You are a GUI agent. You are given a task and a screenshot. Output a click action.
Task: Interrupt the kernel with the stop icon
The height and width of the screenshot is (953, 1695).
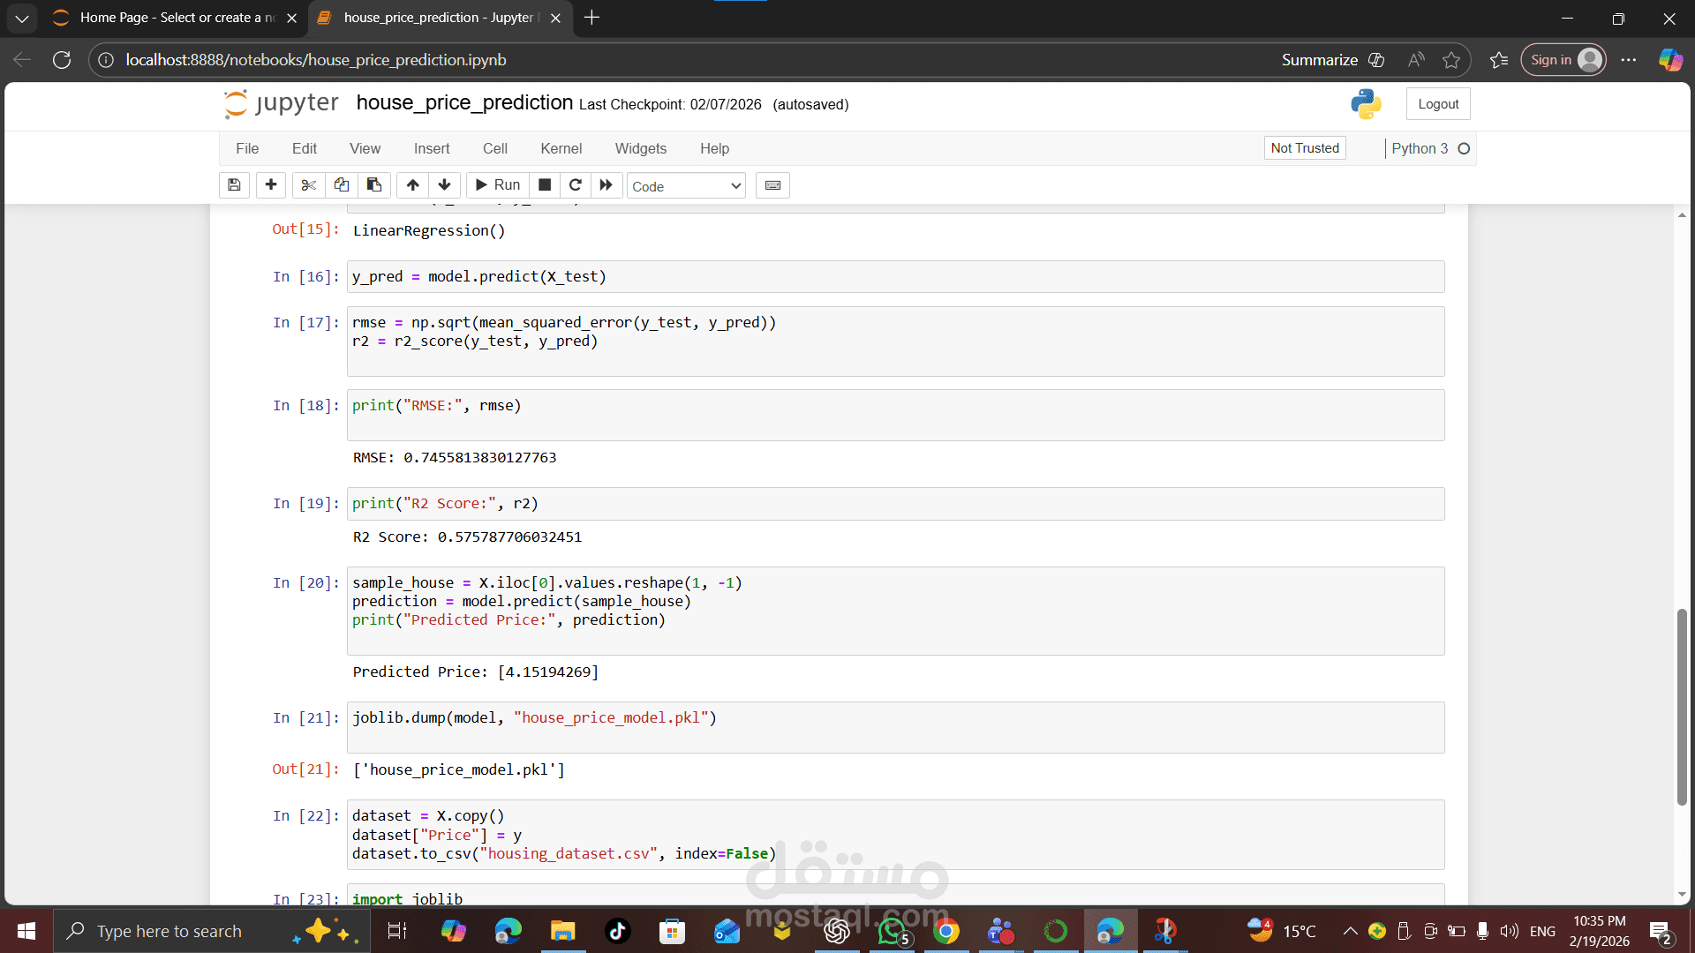pos(545,185)
